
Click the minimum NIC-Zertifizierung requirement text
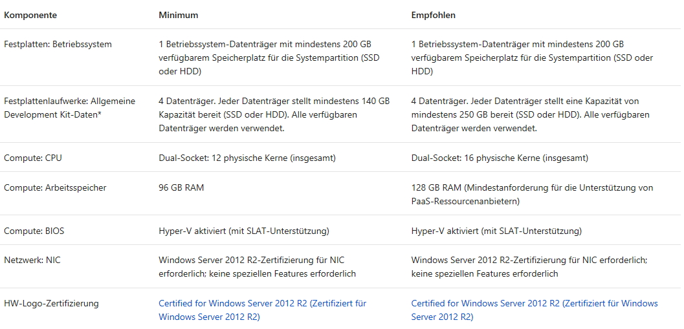coord(257,267)
